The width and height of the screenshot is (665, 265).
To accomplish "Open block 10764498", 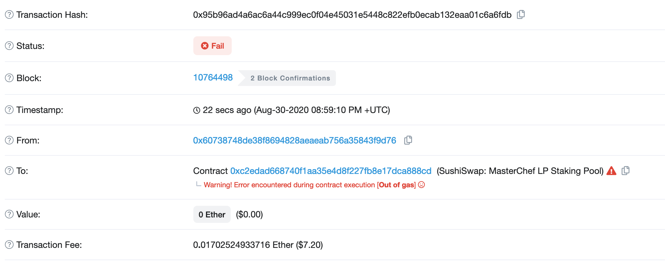I will (x=213, y=78).
